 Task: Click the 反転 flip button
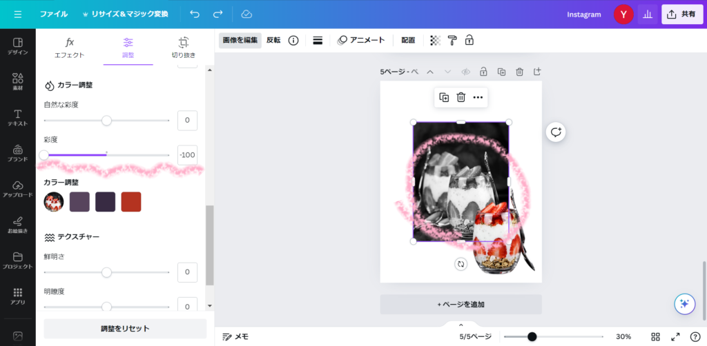tap(273, 40)
